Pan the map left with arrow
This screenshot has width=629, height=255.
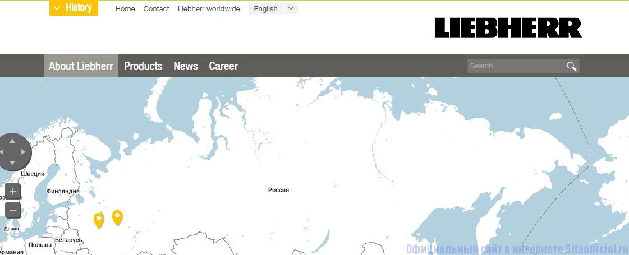pyautogui.click(x=2, y=152)
